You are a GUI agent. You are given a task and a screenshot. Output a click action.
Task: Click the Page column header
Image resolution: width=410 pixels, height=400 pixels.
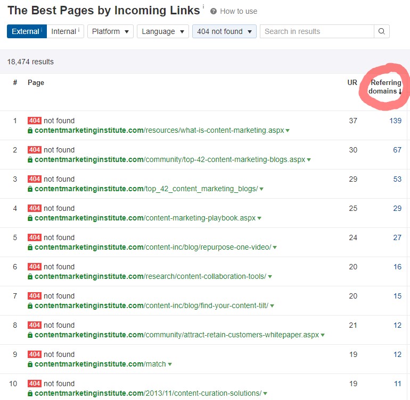[x=36, y=83]
